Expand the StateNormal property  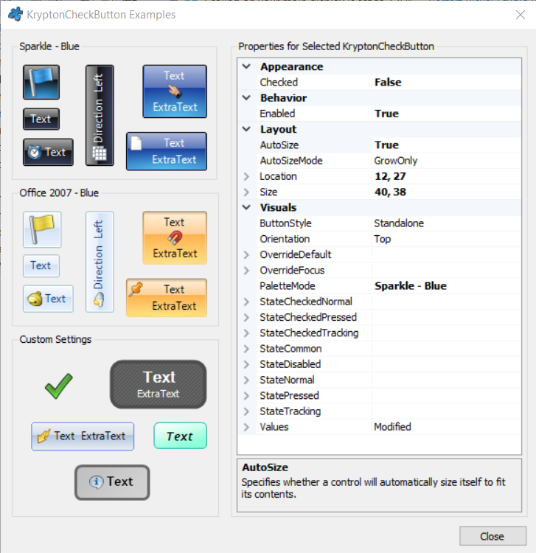[x=246, y=380]
